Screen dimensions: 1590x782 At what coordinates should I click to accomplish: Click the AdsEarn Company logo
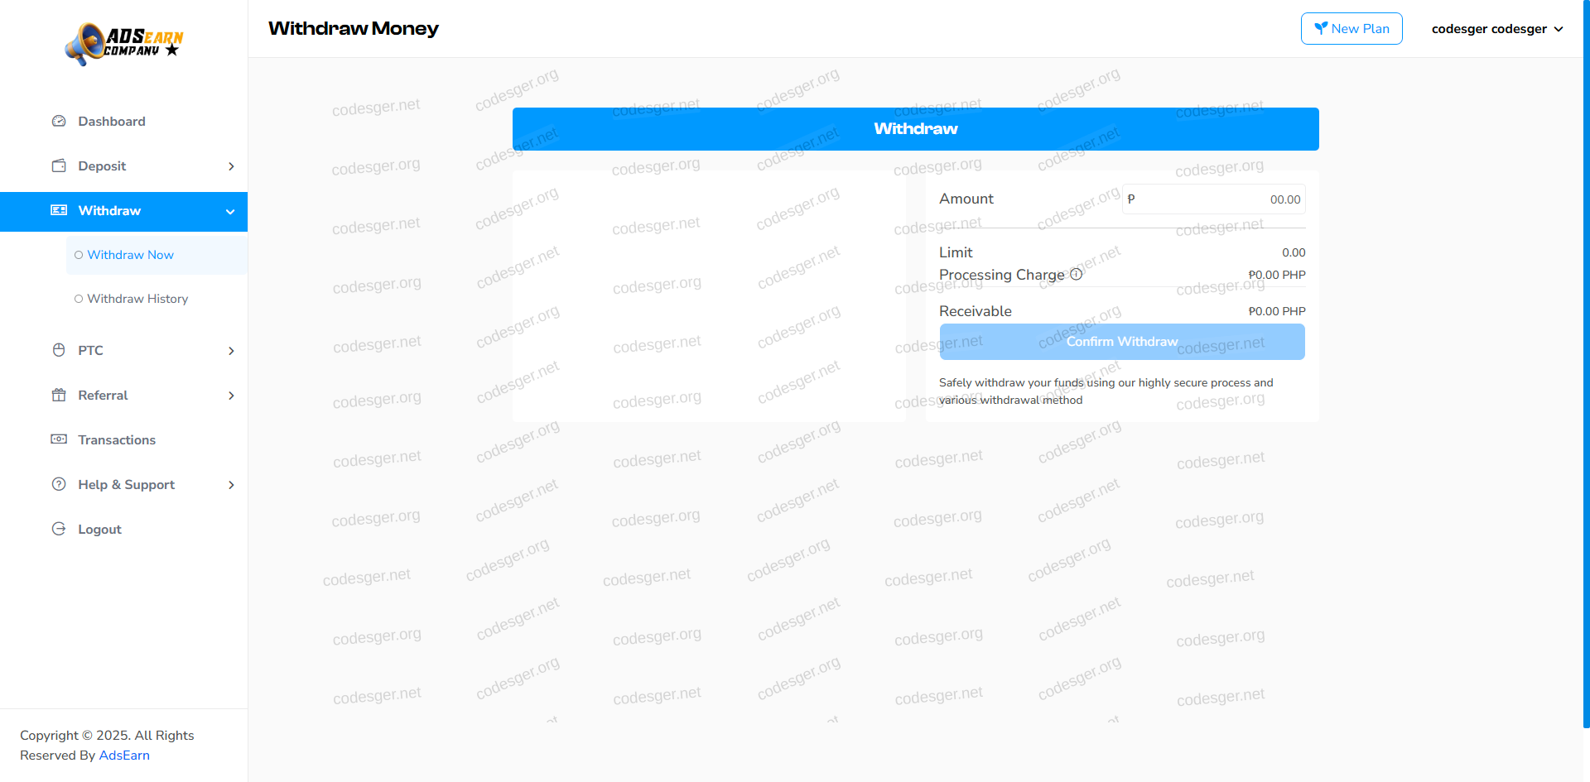click(124, 44)
